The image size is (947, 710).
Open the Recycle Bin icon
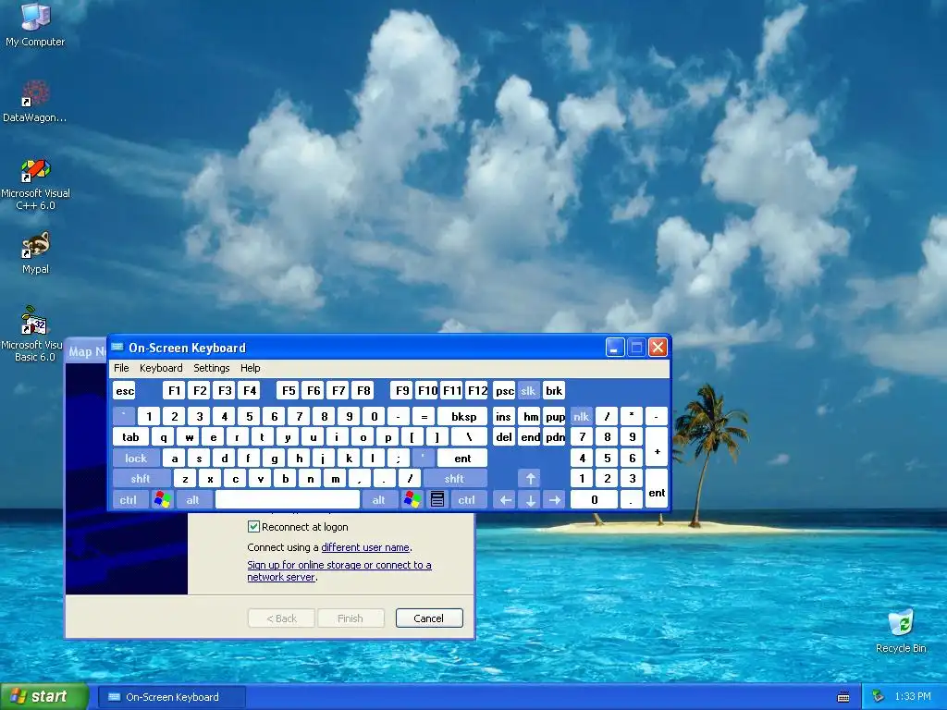(901, 630)
